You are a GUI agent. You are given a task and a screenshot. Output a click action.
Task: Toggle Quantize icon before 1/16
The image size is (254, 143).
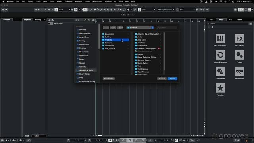pos(177,10)
